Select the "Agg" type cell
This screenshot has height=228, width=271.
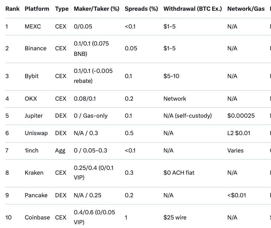tap(60, 151)
